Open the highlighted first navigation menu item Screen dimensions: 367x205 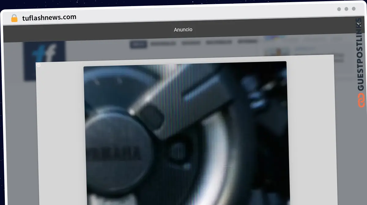(139, 44)
